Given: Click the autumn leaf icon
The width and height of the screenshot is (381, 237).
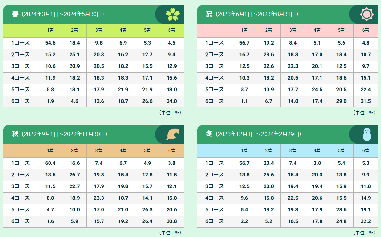Looking at the screenshot, I should 173,134.
